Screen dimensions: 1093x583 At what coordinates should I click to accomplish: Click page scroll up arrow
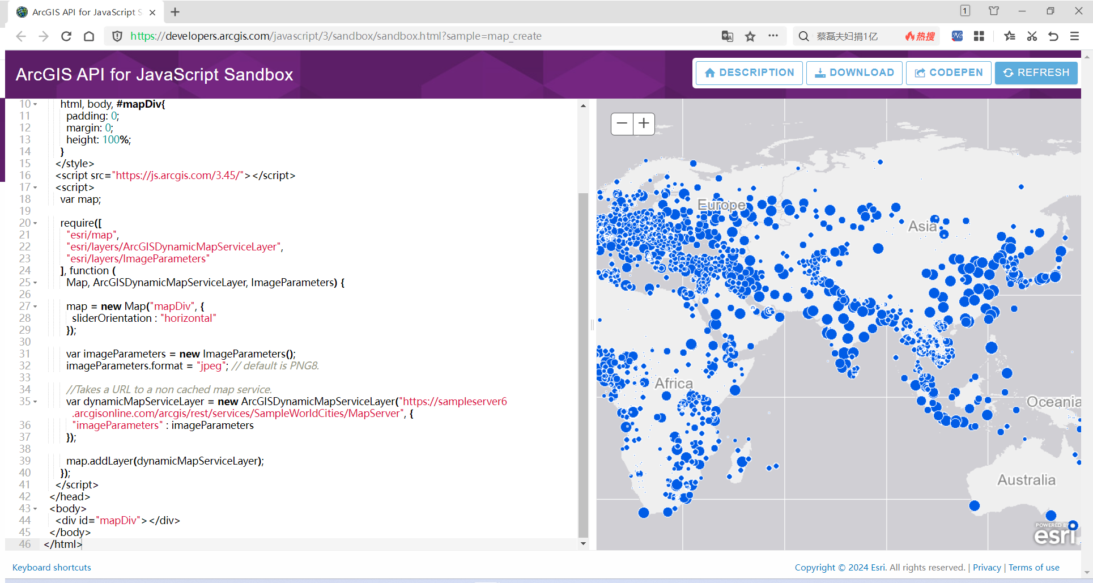pyautogui.click(x=1087, y=56)
